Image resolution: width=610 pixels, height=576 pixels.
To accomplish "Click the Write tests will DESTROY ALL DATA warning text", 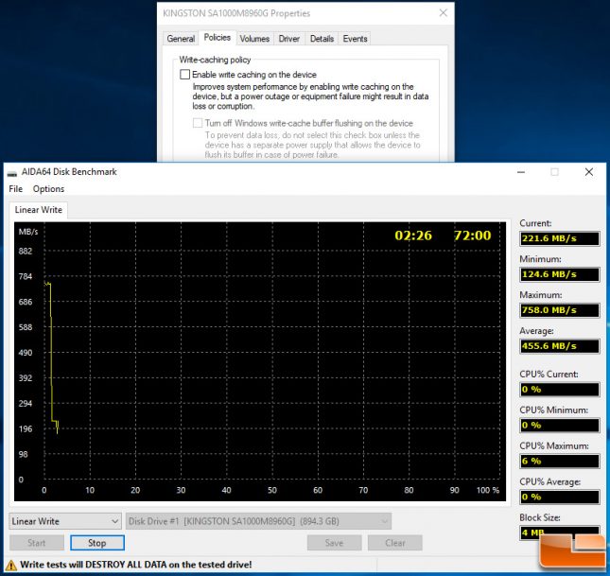I will pyautogui.click(x=136, y=565).
